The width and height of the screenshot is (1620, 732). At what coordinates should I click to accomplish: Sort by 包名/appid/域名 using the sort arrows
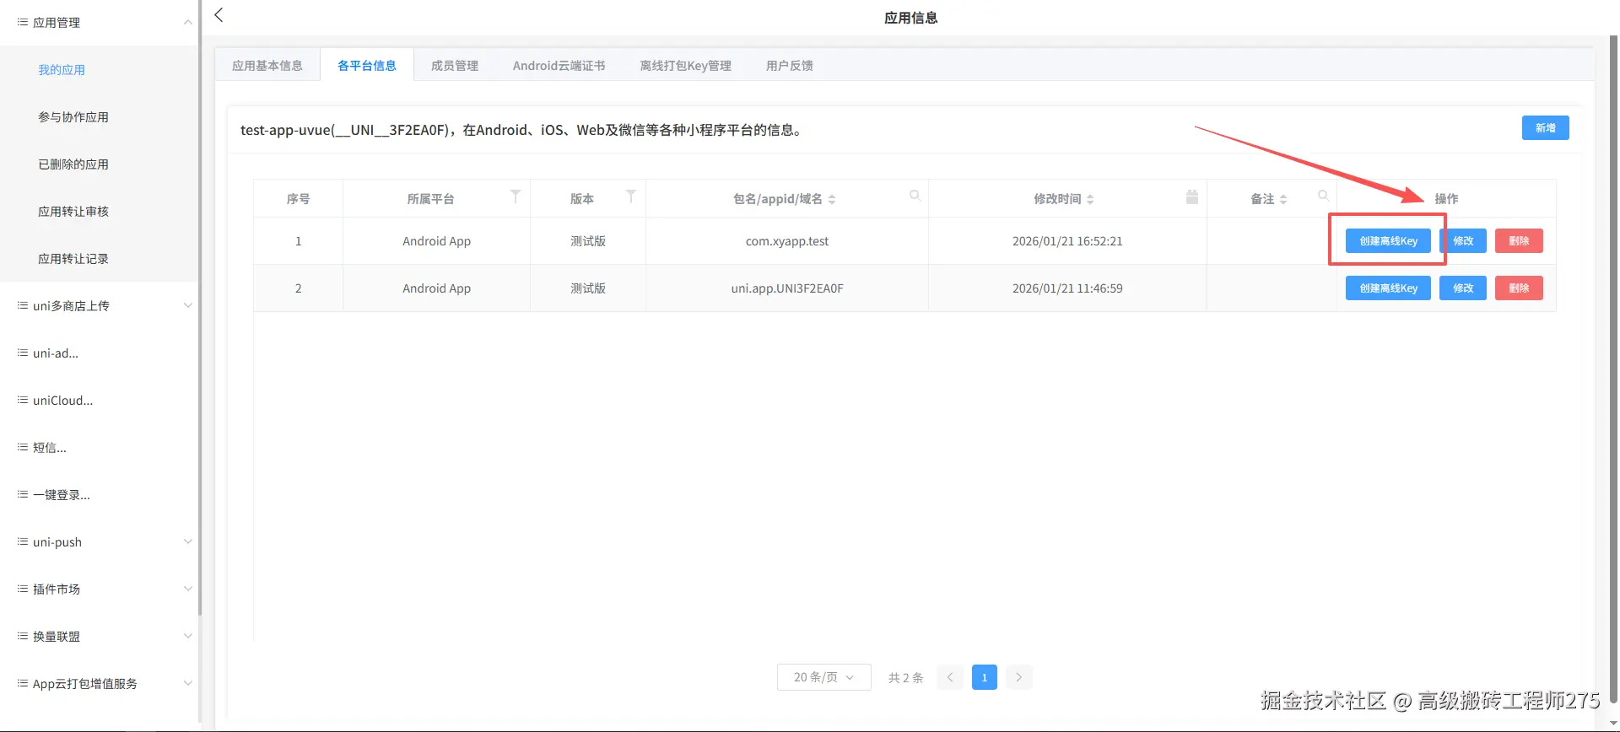832,199
